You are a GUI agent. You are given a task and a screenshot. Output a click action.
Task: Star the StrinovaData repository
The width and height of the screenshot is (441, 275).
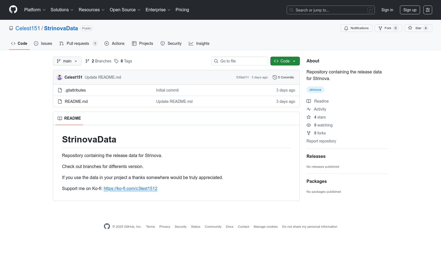coord(418,28)
